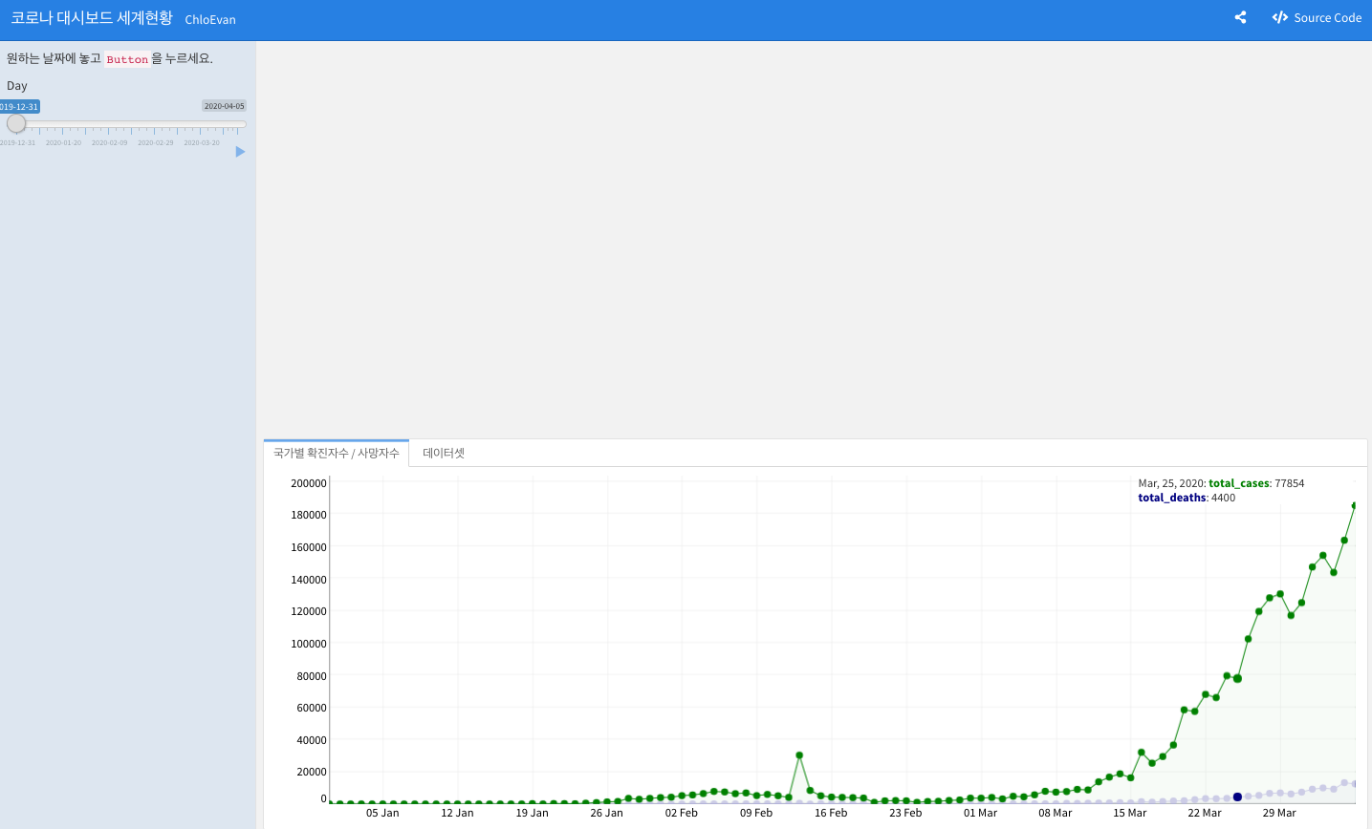The width and height of the screenshot is (1372, 829).
Task: Click the 2020-02-29 tick label on slider
Action: 156,143
